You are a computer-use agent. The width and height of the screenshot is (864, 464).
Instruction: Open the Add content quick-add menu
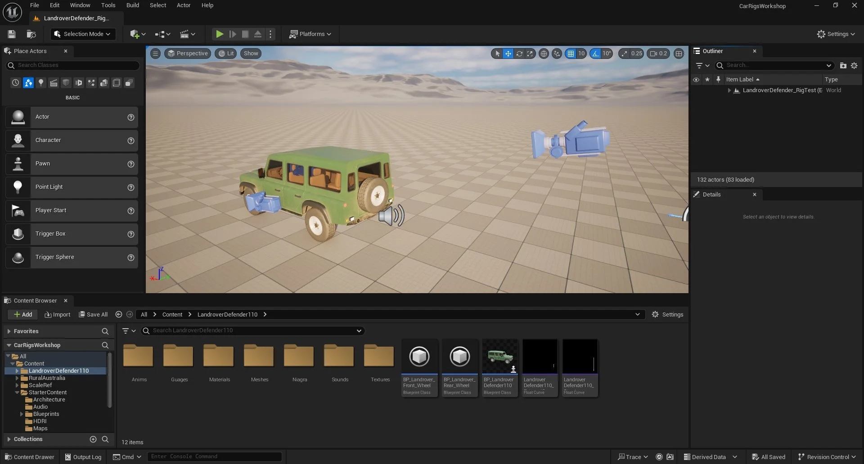tap(138, 34)
